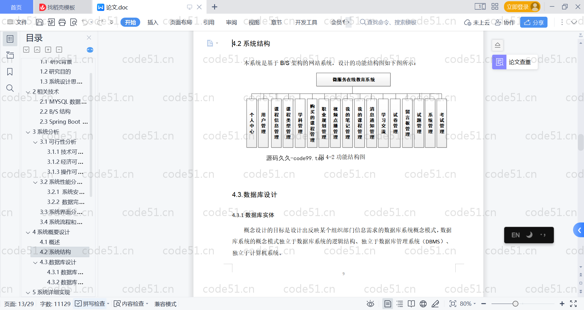
Task: Collapse the 3.1 可行性分析 node
Action: click(35, 142)
